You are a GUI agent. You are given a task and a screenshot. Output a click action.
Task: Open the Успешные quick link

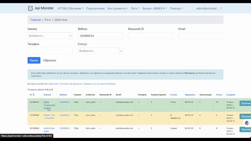coord(64,84)
